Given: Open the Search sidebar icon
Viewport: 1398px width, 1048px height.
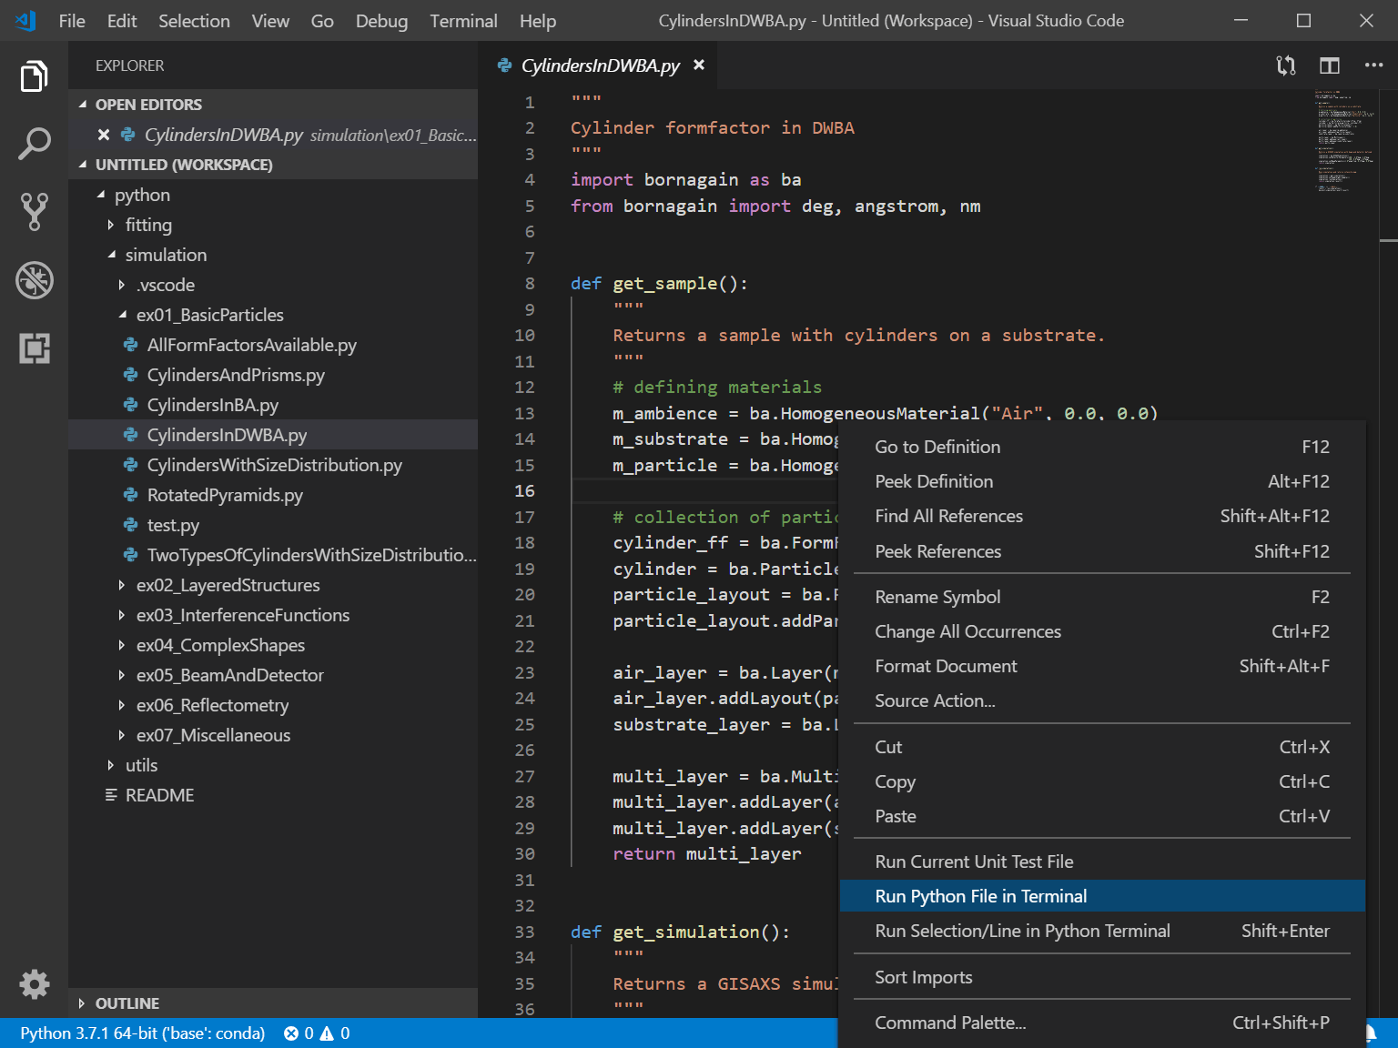Looking at the screenshot, I should click(x=35, y=144).
